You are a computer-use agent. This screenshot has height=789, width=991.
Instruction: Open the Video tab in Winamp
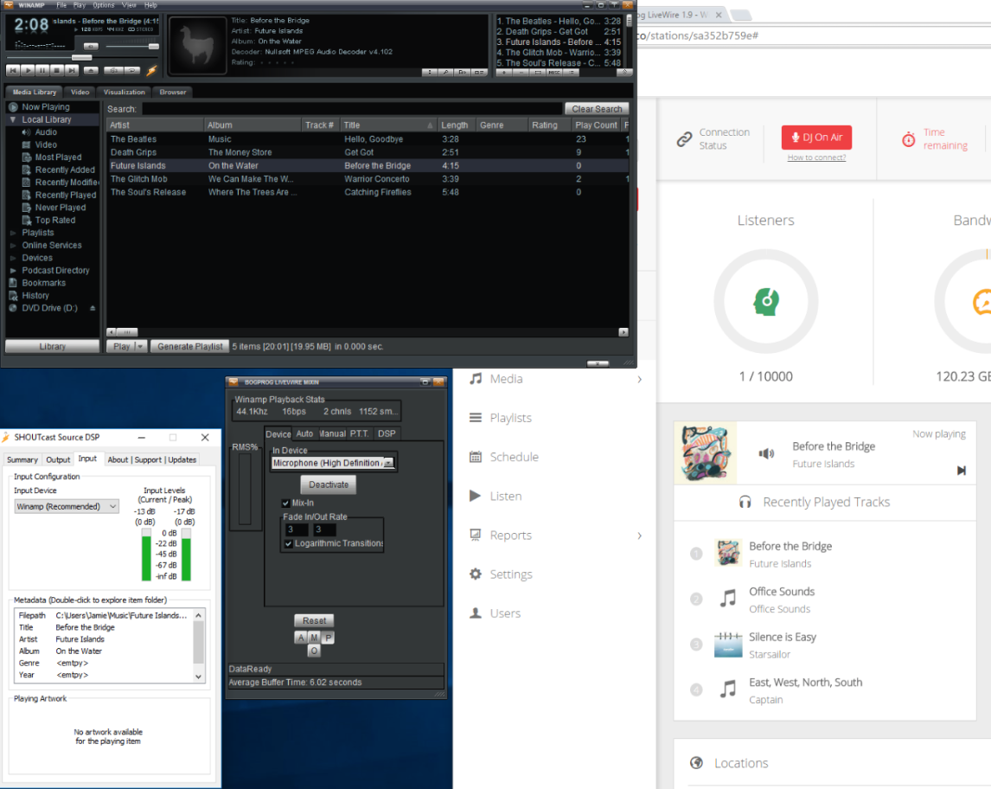coord(80,92)
